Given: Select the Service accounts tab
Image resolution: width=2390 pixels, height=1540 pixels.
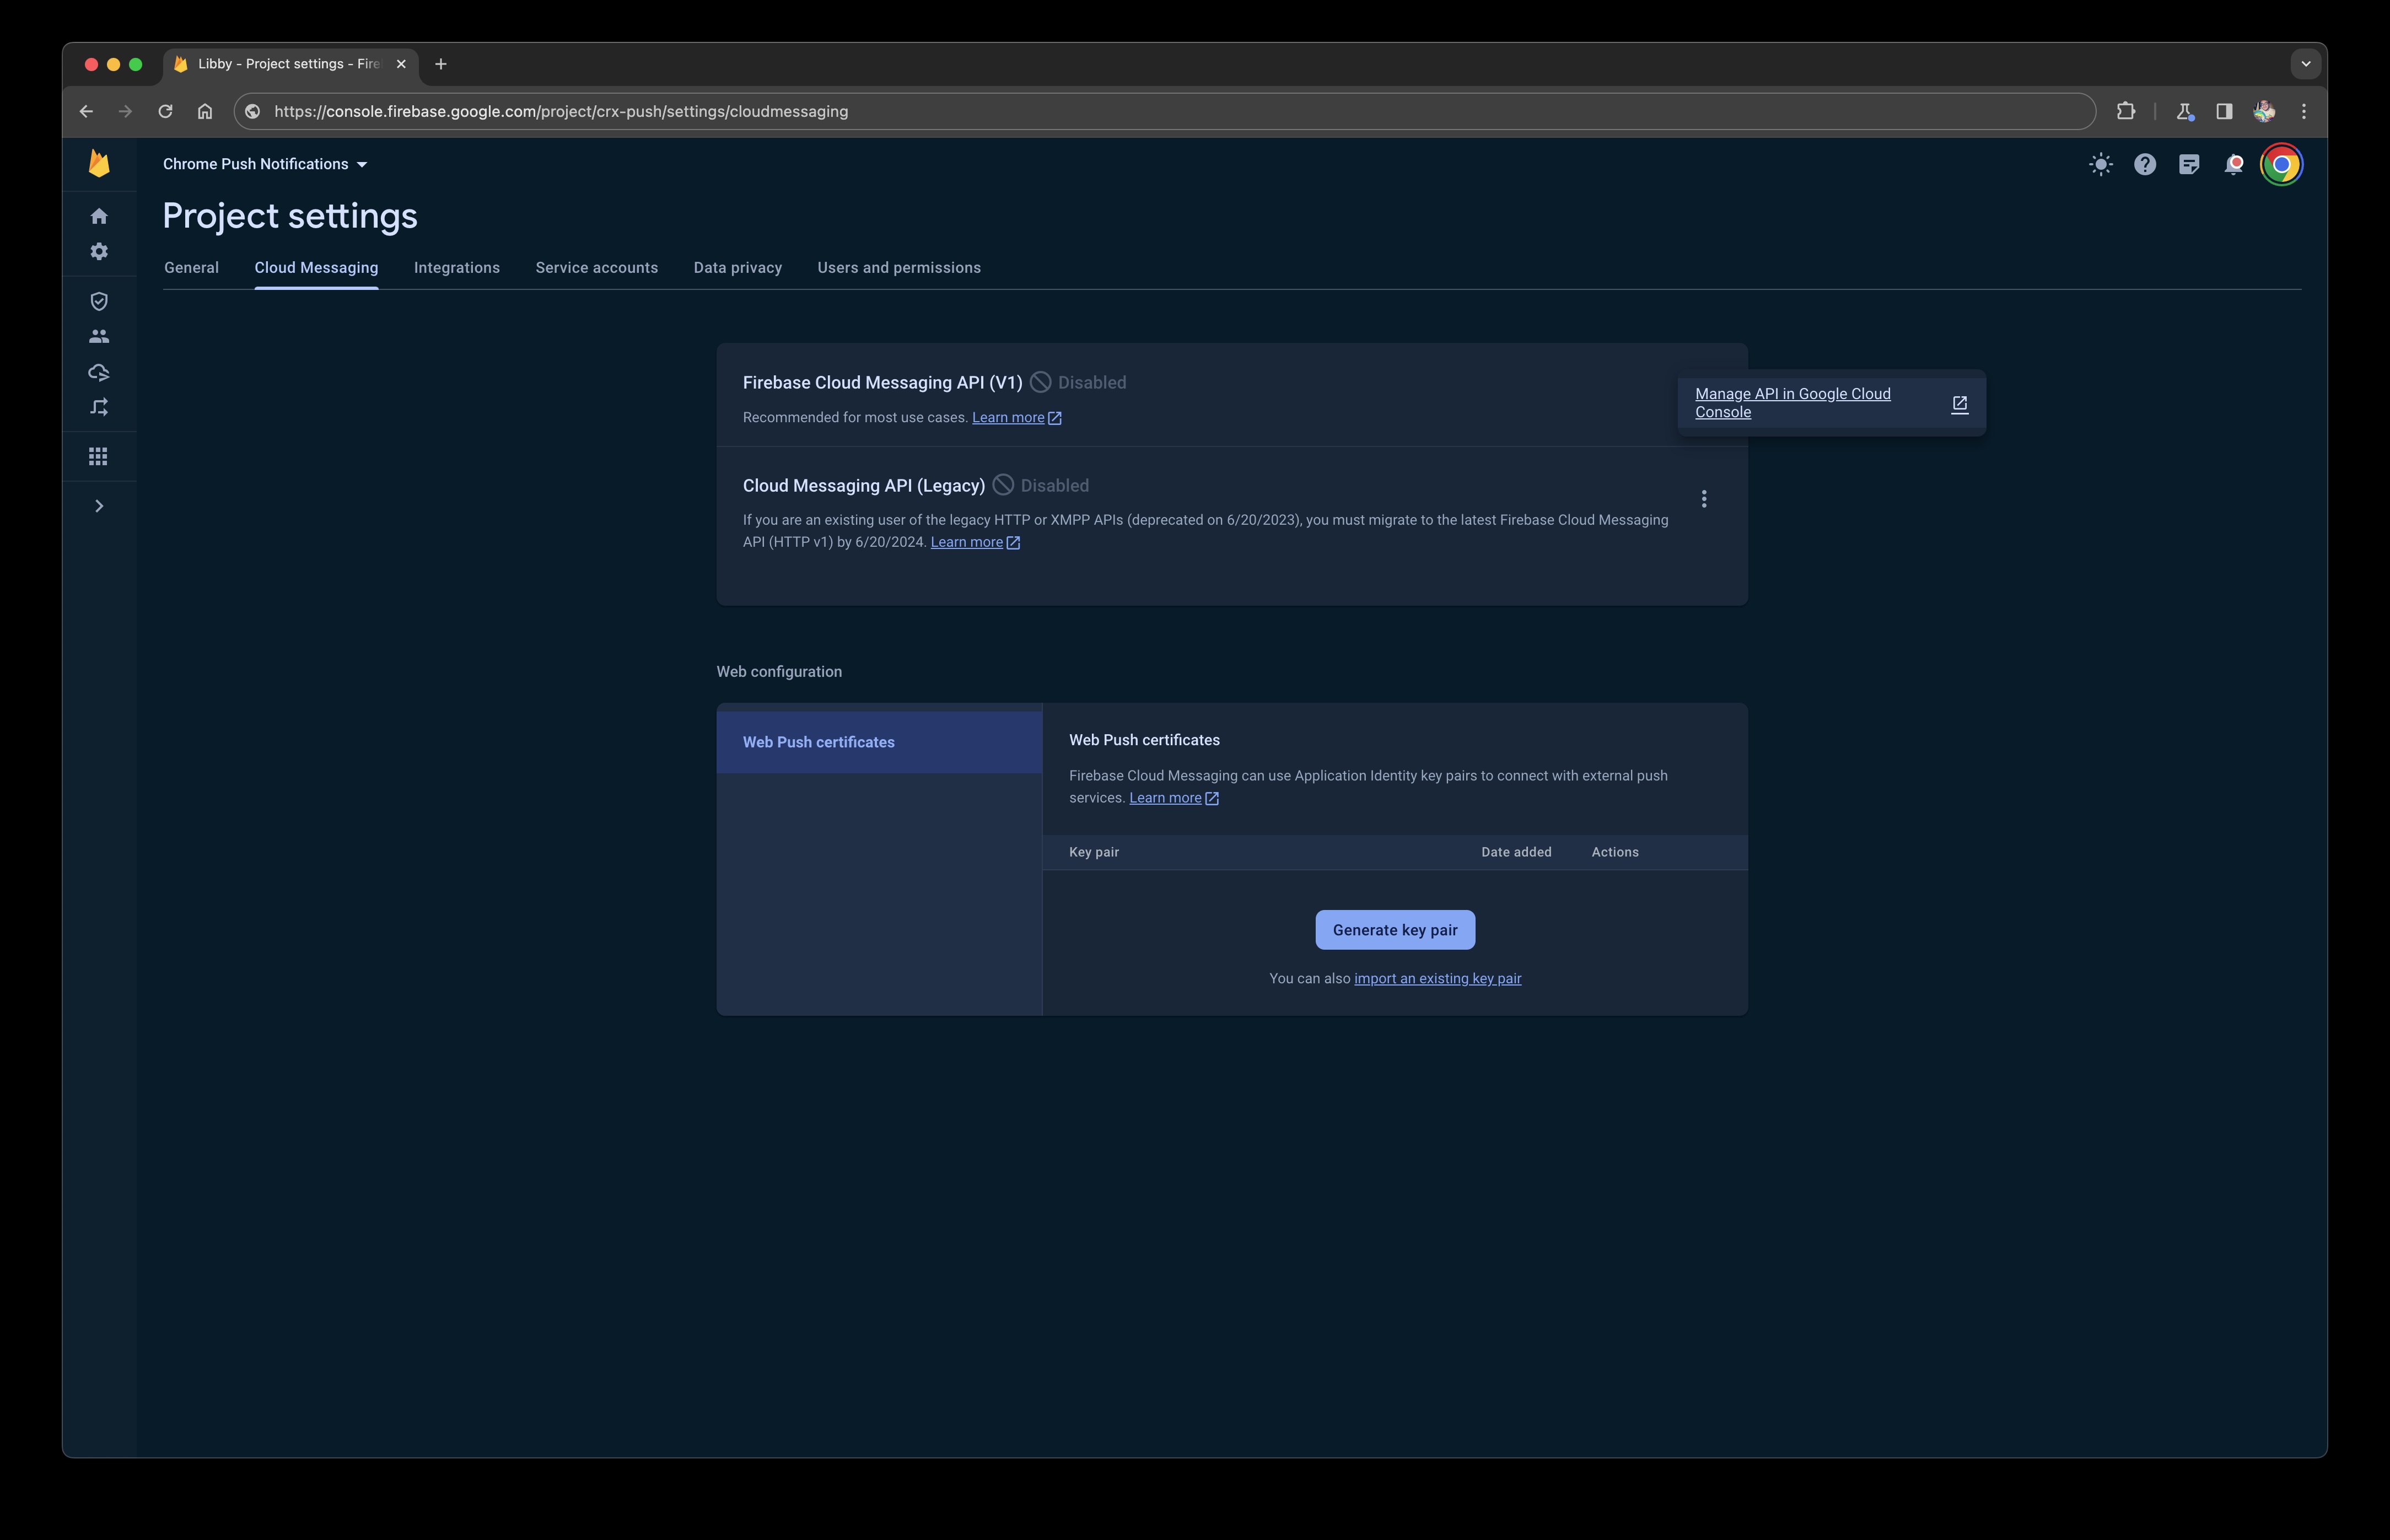Looking at the screenshot, I should [596, 267].
